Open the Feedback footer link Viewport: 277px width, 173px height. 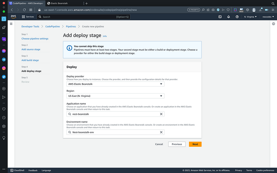(x=33, y=170)
